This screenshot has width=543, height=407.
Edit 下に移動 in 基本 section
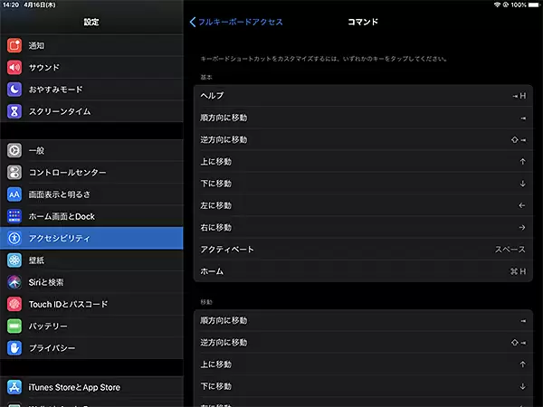click(x=363, y=184)
